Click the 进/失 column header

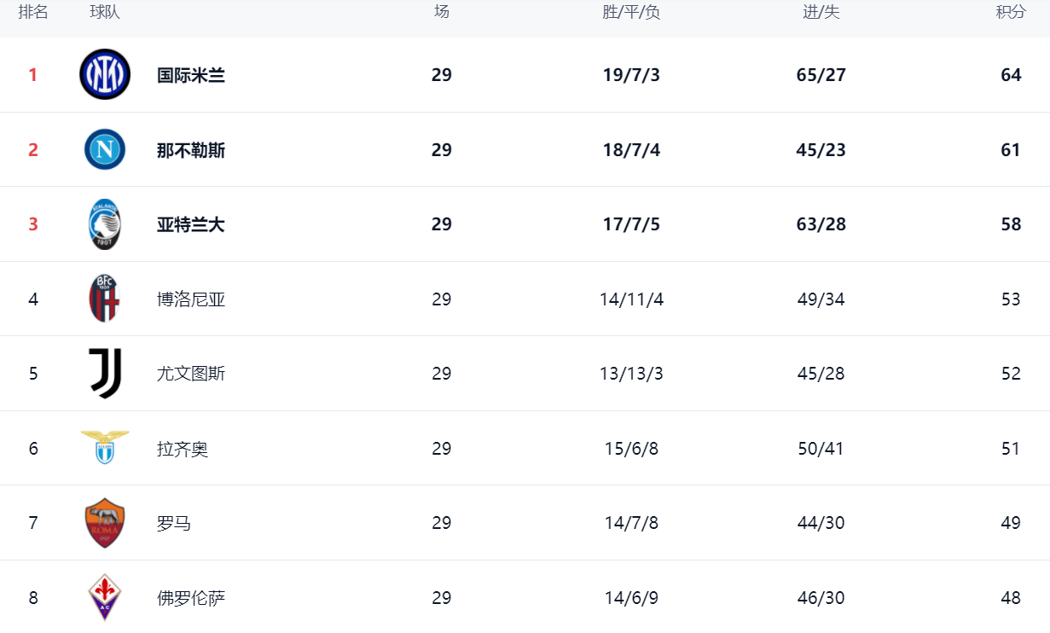click(821, 12)
